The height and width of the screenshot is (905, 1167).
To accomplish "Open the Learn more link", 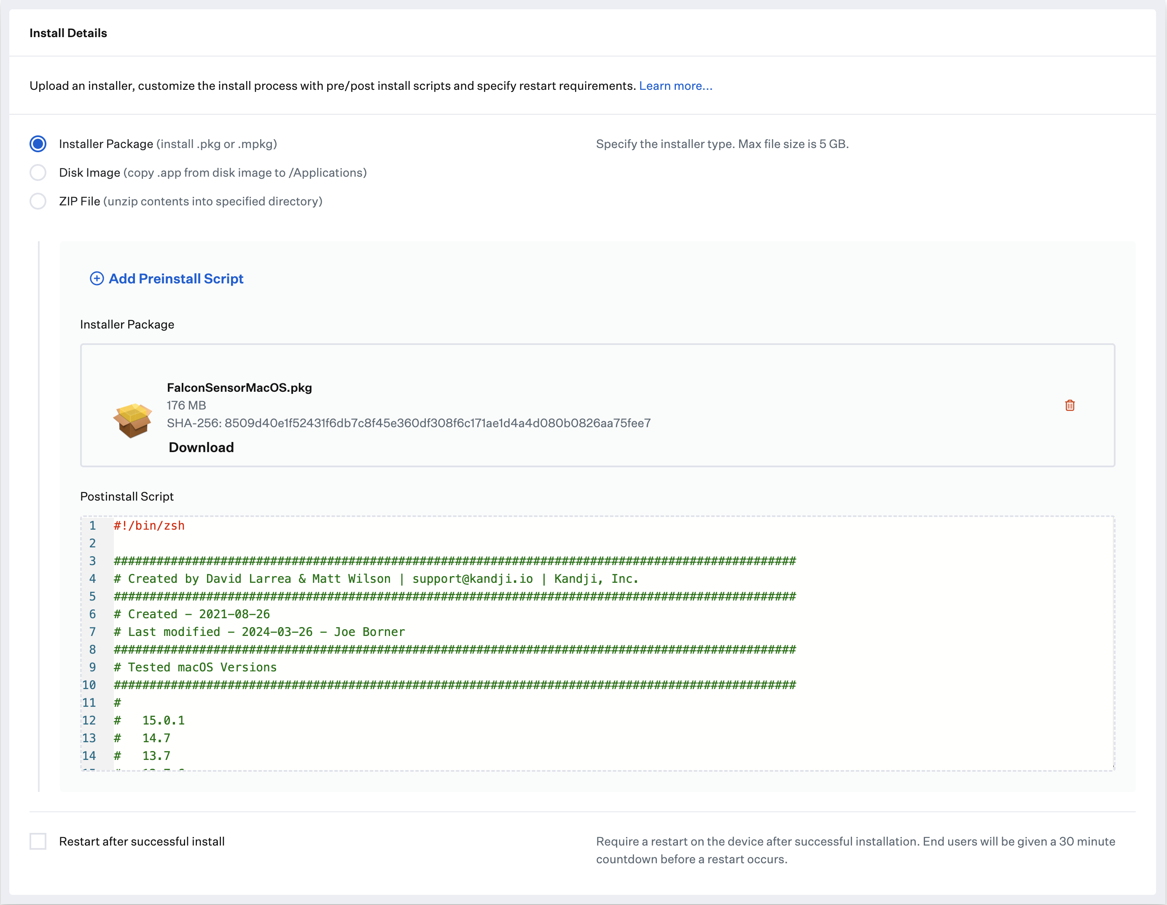I will point(675,86).
